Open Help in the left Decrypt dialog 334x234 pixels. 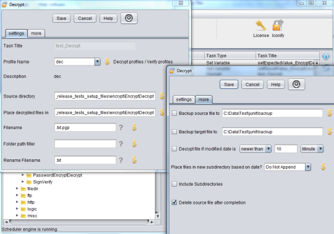pos(108,19)
